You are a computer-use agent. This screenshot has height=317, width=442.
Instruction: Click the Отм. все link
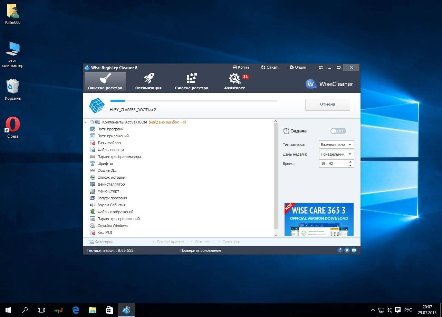point(203,242)
